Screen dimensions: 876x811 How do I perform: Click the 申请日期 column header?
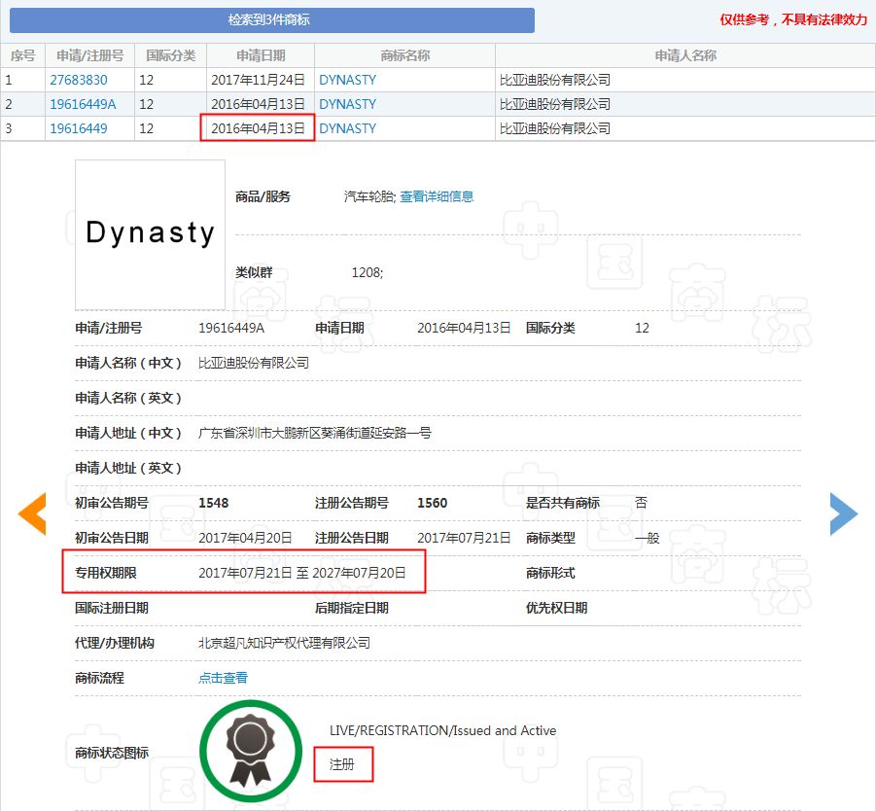pos(261,55)
